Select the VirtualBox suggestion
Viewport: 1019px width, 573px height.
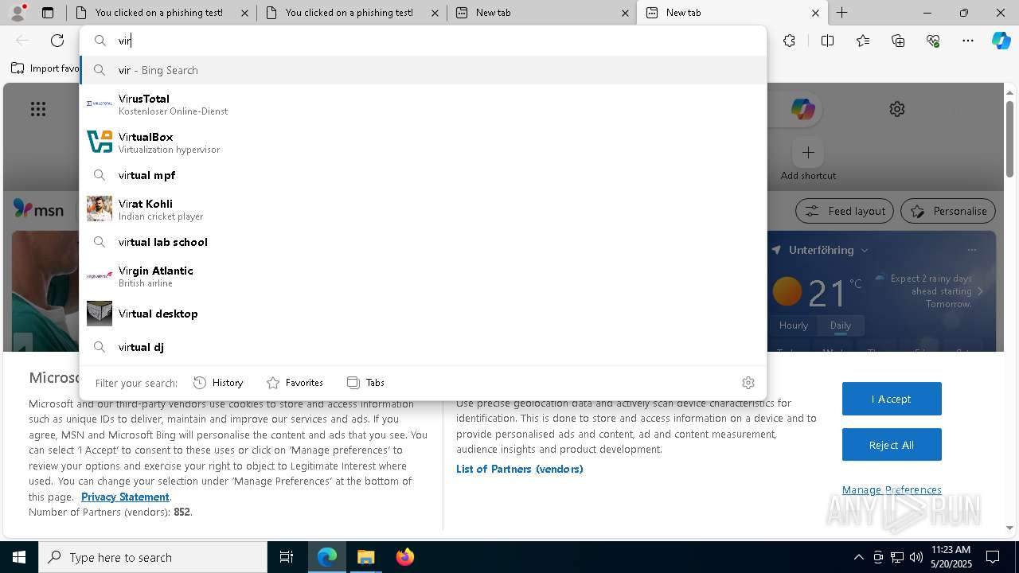[424, 142]
